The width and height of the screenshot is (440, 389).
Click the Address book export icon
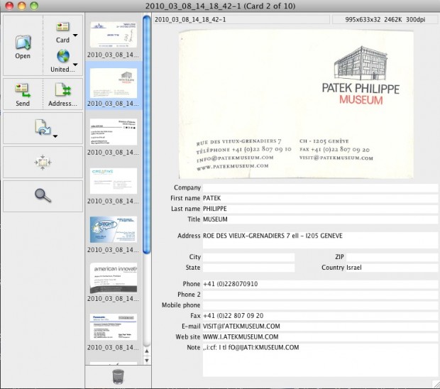(x=63, y=90)
